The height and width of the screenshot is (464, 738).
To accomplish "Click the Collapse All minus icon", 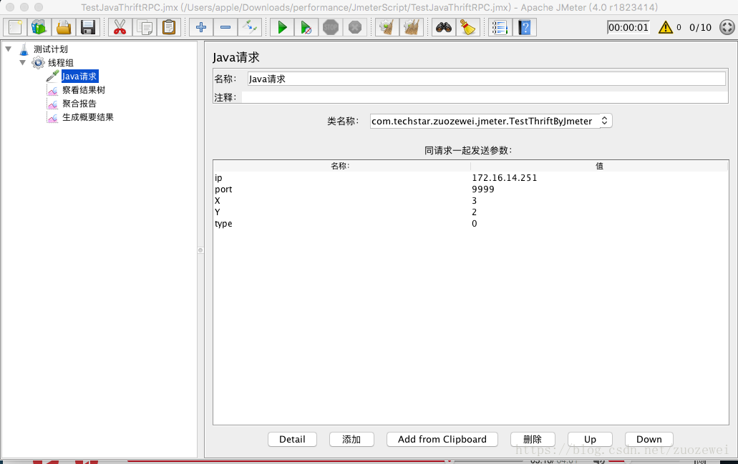I will (x=225, y=27).
